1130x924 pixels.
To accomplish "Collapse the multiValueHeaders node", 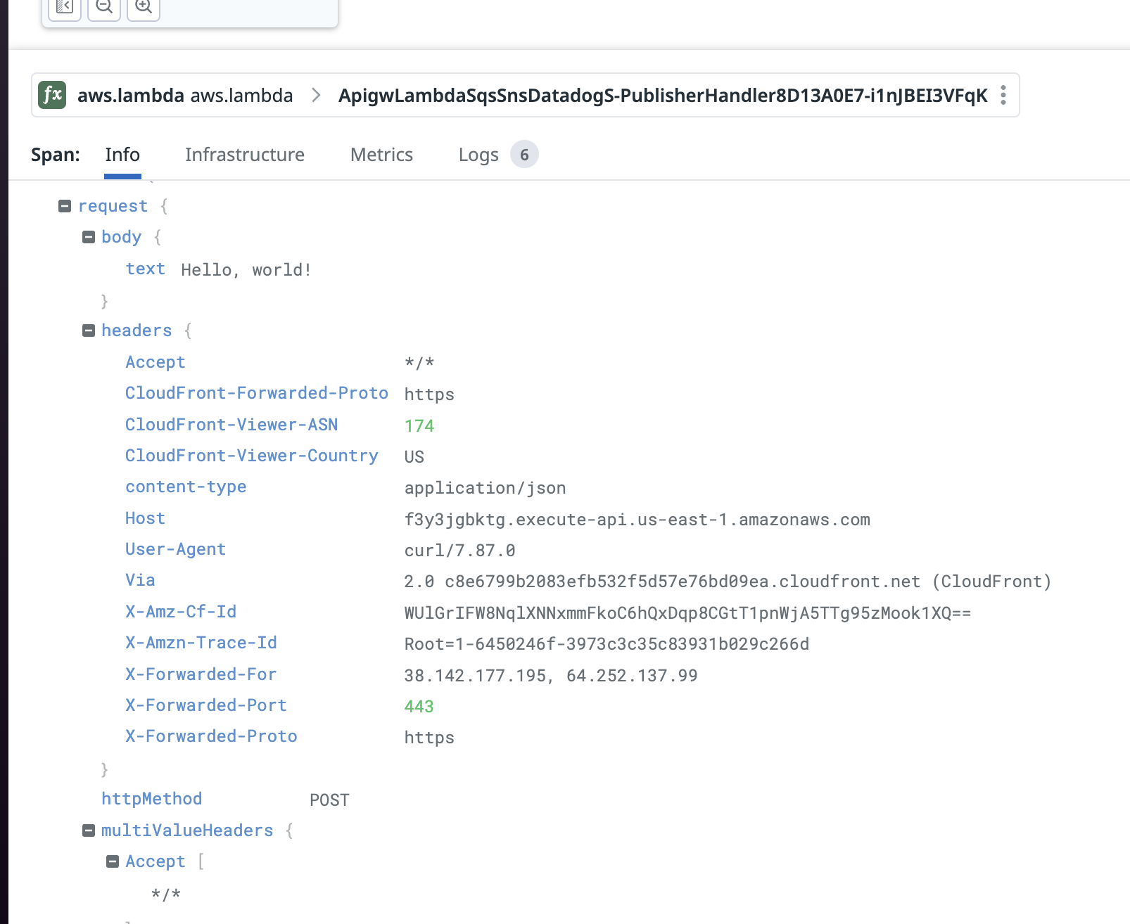I will point(89,830).
